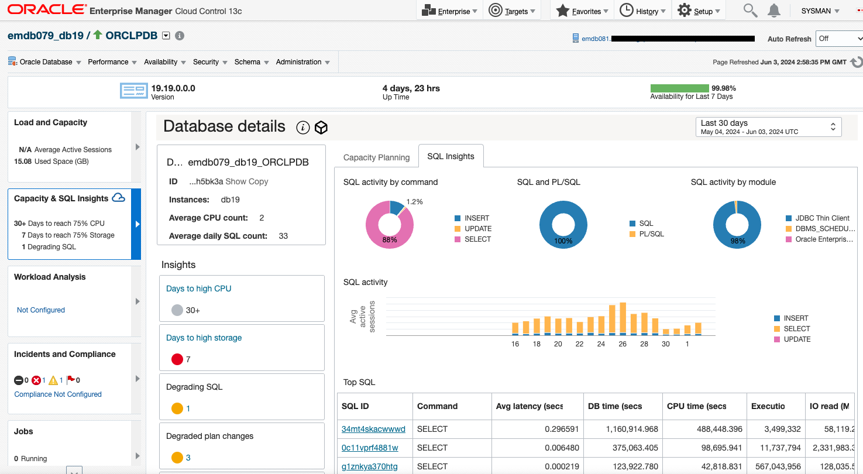Open the Compliance Not Configured link
The image size is (863, 474).
point(58,394)
